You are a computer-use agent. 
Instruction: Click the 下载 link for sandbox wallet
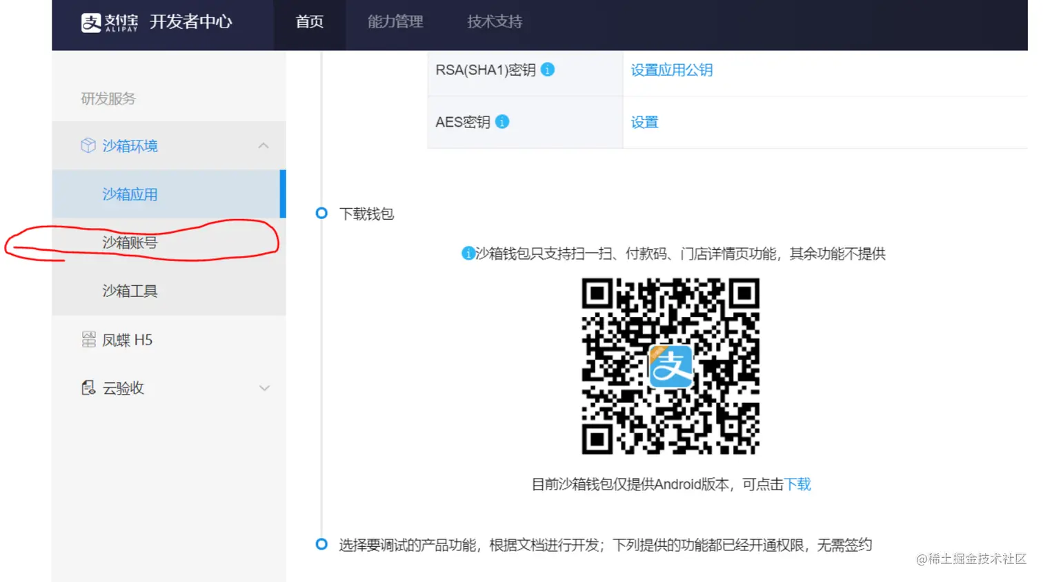click(x=797, y=484)
